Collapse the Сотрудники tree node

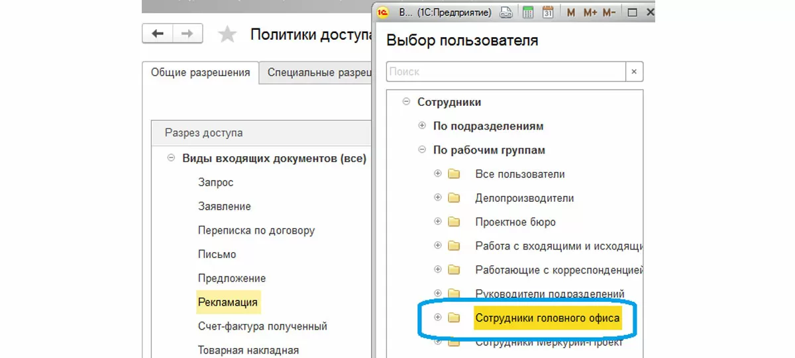406,102
